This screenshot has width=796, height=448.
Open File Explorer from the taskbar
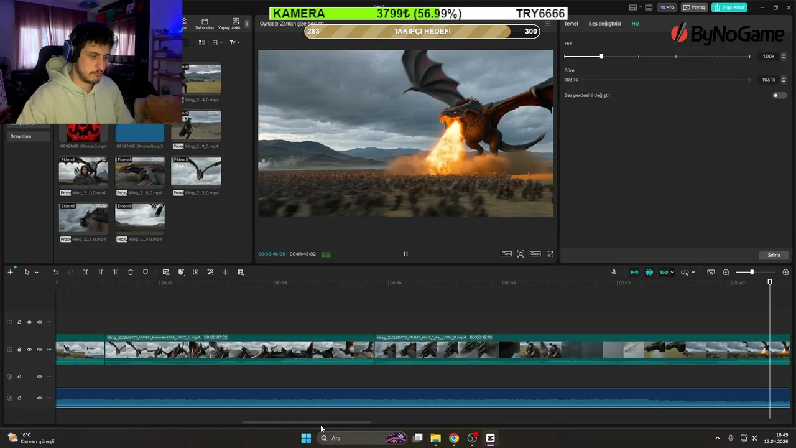[x=435, y=438]
